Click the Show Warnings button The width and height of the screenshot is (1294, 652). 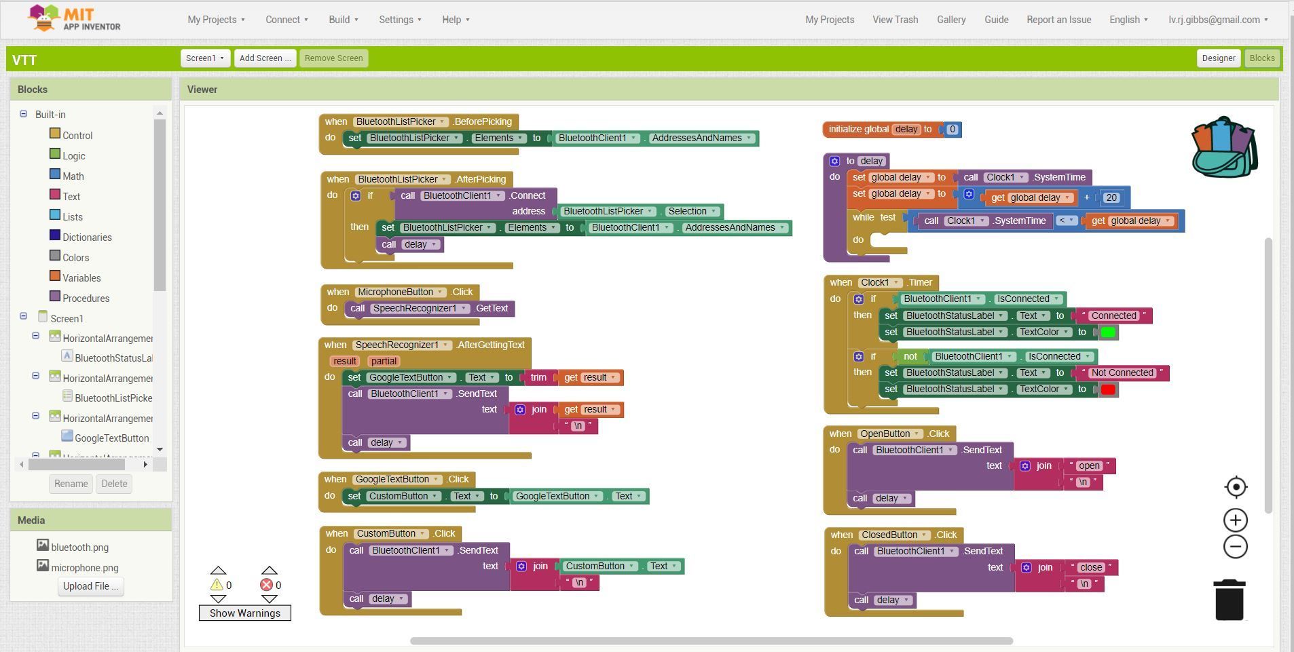[245, 613]
